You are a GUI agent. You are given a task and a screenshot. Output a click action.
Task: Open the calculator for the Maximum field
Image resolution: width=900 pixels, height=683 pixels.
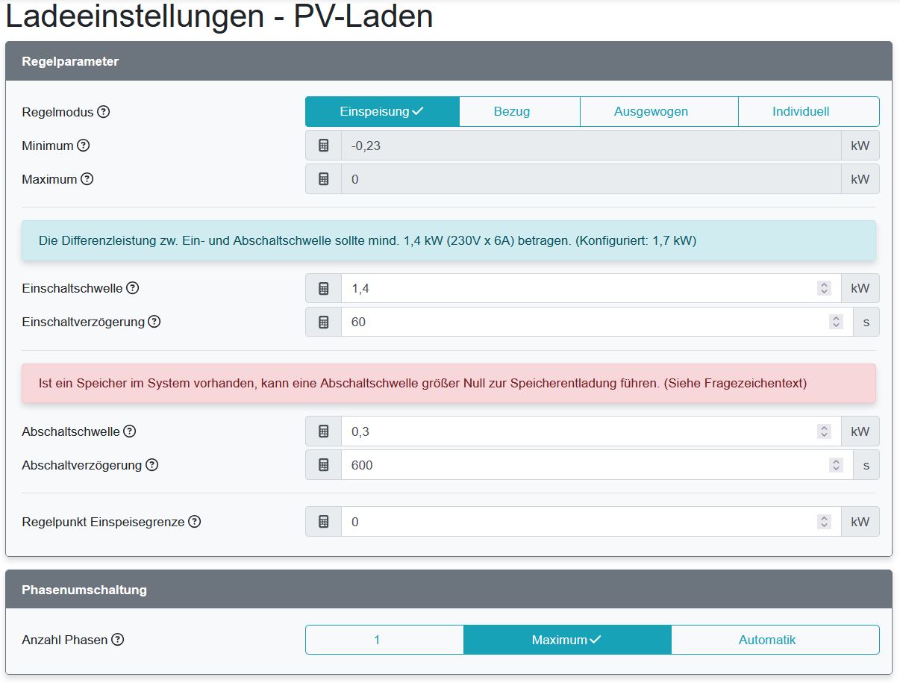coord(323,179)
